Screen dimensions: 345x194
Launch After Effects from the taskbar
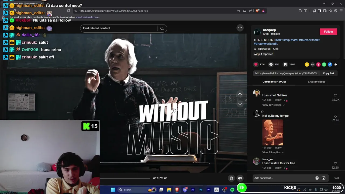pos(193,190)
